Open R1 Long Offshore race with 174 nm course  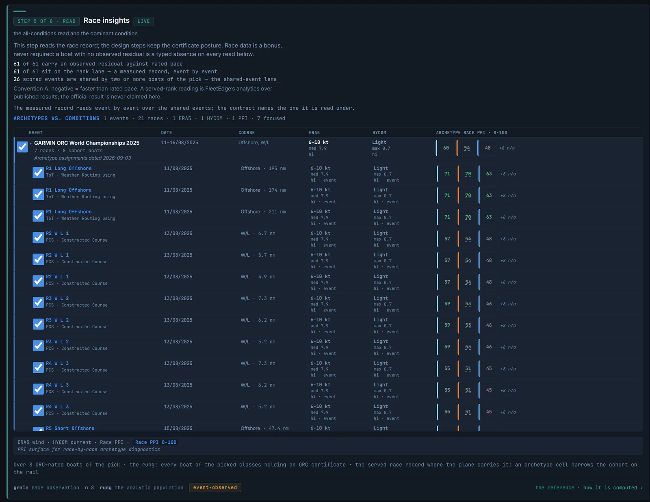(x=69, y=190)
